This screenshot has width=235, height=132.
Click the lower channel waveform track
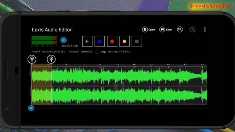pos(119,95)
